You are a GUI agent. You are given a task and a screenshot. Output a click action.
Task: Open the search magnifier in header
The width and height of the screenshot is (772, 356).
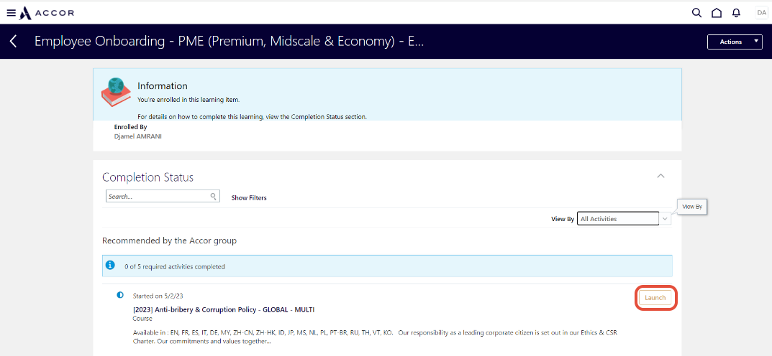[x=696, y=13]
